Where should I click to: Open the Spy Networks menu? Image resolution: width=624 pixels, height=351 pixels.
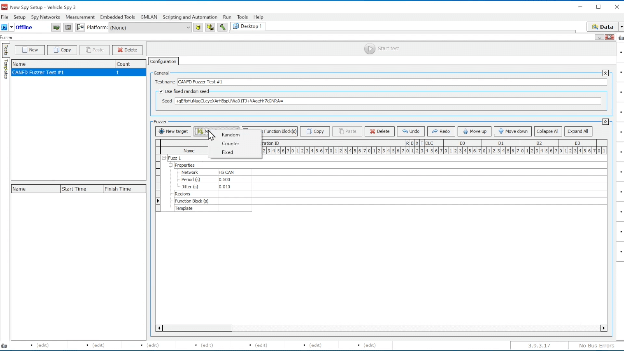click(45, 17)
